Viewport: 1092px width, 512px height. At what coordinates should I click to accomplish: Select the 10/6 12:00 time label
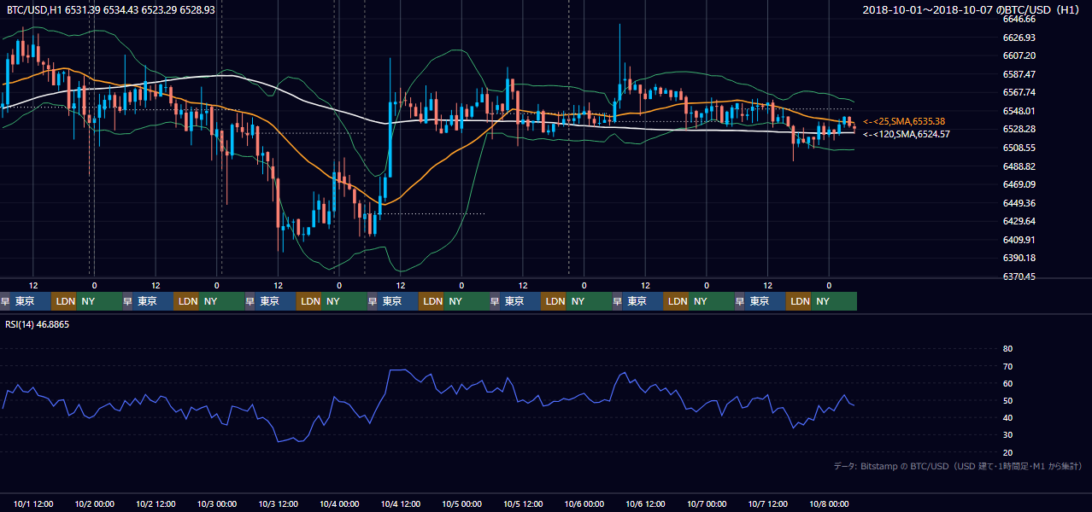[x=645, y=503]
